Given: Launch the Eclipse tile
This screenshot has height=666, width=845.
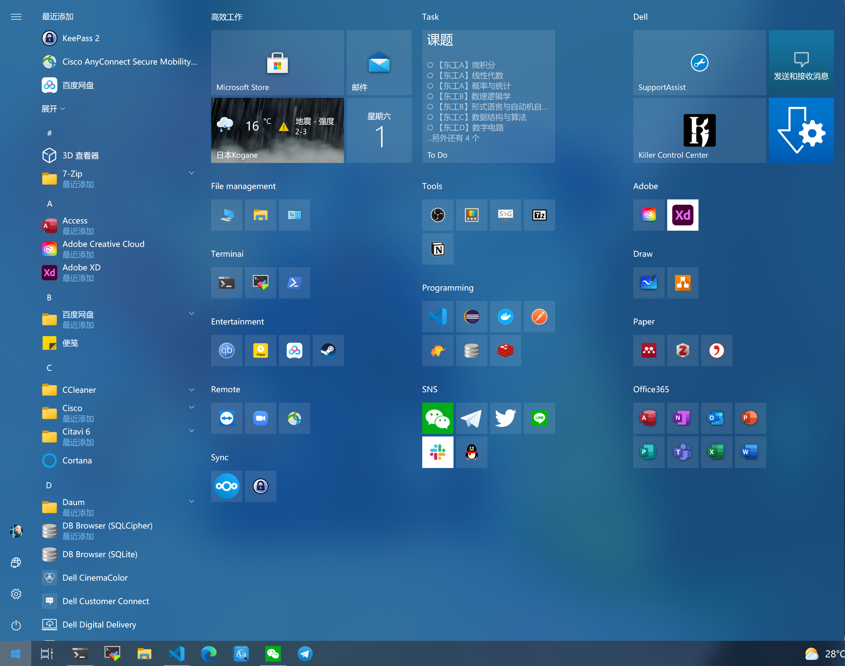Looking at the screenshot, I should click(472, 317).
